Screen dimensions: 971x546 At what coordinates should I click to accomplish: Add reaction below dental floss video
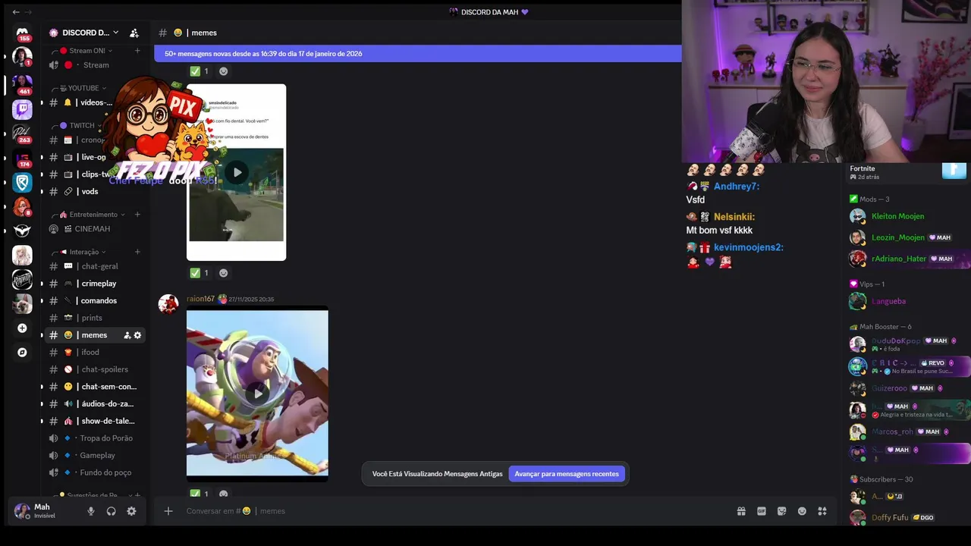223,273
